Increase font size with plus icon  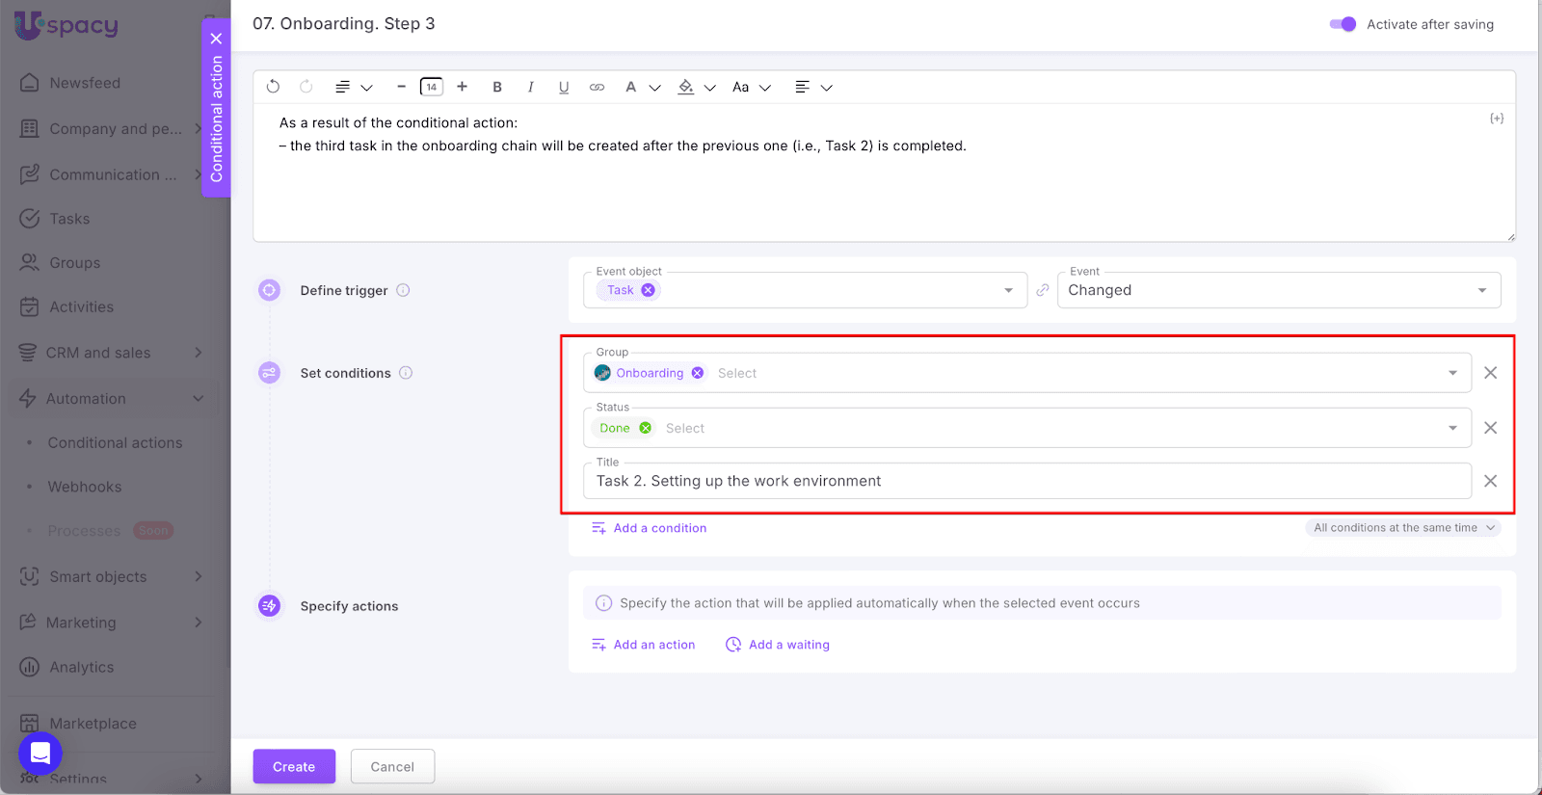pyautogui.click(x=463, y=87)
